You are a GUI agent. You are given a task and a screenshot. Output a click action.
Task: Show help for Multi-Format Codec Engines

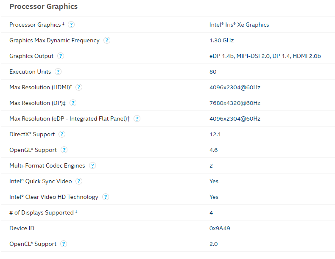[x=92, y=166]
